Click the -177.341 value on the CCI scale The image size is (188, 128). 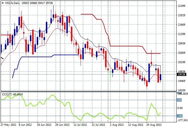point(183,120)
